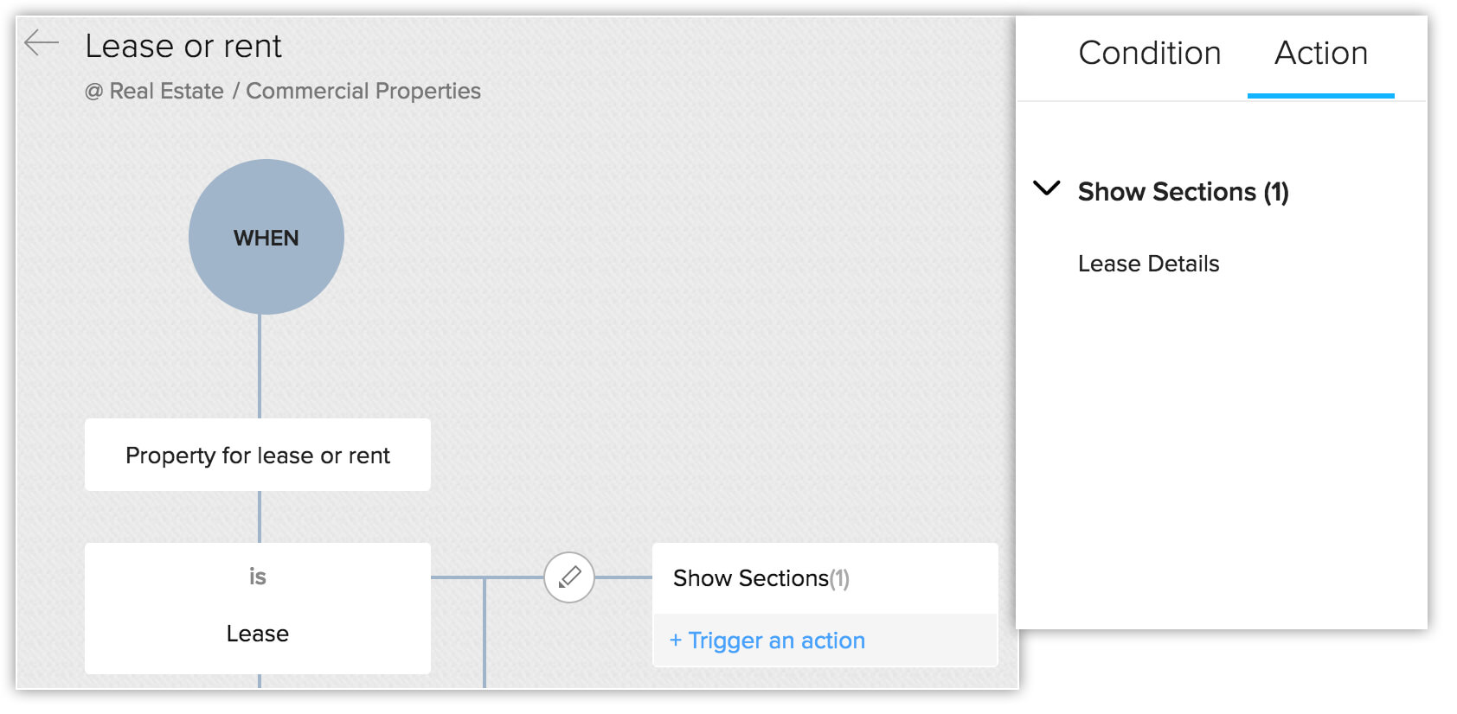The height and width of the screenshot is (714, 1457).
Task: Open the Commercial Properties breadcrumb
Action: point(363,92)
